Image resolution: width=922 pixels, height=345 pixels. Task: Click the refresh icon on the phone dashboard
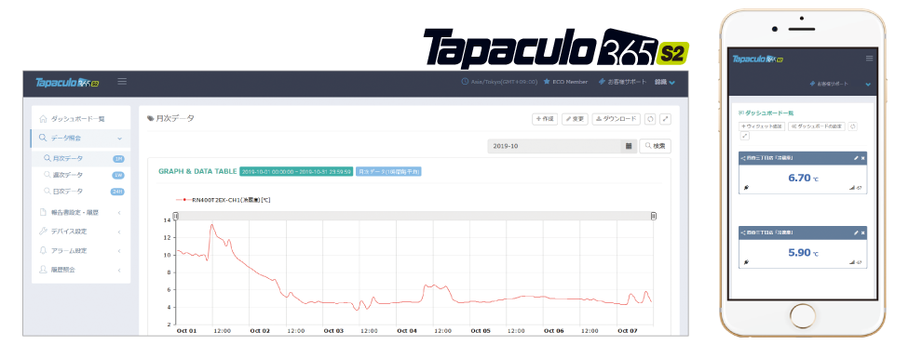pos(853,126)
